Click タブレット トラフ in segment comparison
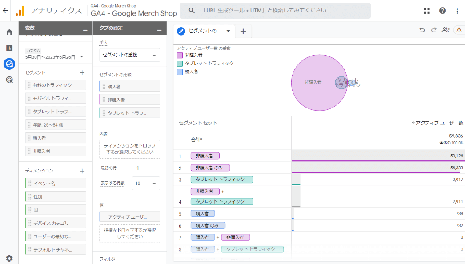 tap(130, 113)
